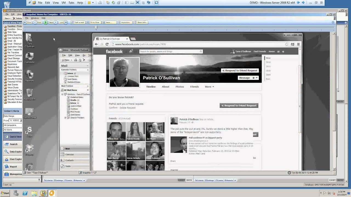Image resolution: width=351 pixels, height=197 pixels.
Task: Click the PowerShell taskbar icon
Action: click(25, 193)
